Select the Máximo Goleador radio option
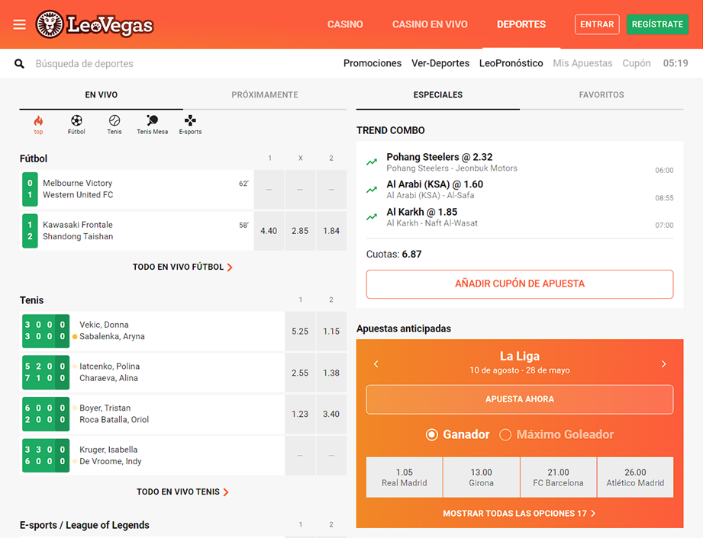 (505, 434)
